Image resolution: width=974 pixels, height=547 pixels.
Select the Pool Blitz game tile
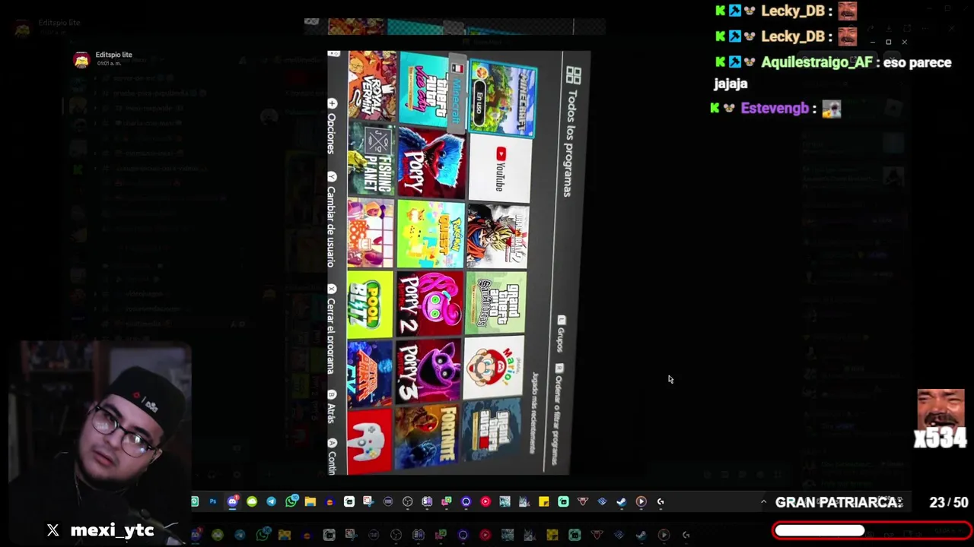pos(370,304)
